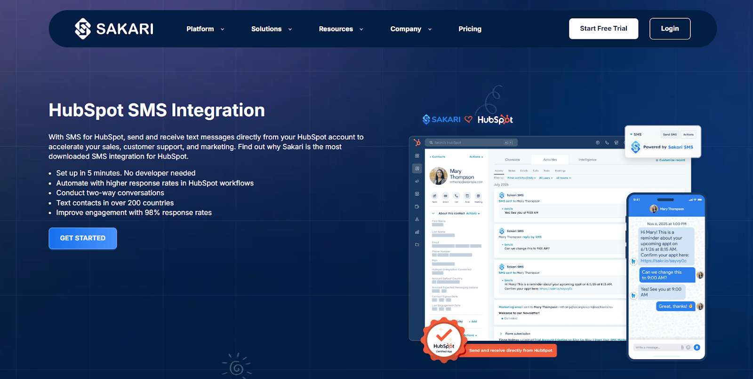Expand the Company menu
This screenshot has height=379, width=753.
pos(411,29)
